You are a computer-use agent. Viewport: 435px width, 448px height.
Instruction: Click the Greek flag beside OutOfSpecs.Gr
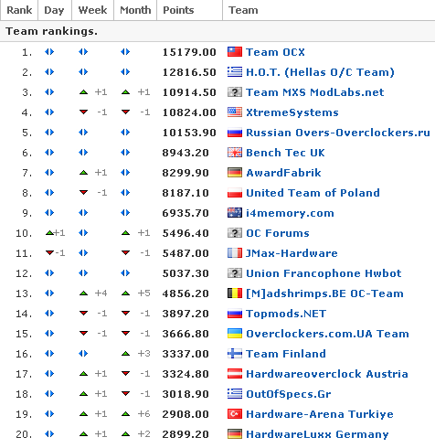235,394
